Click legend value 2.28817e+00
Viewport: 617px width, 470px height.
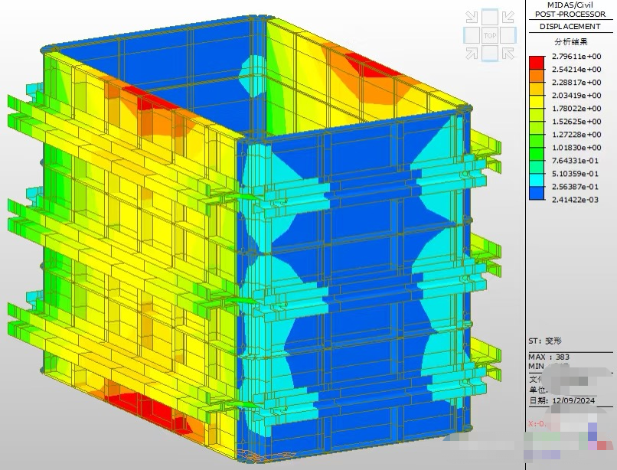click(x=576, y=82)
